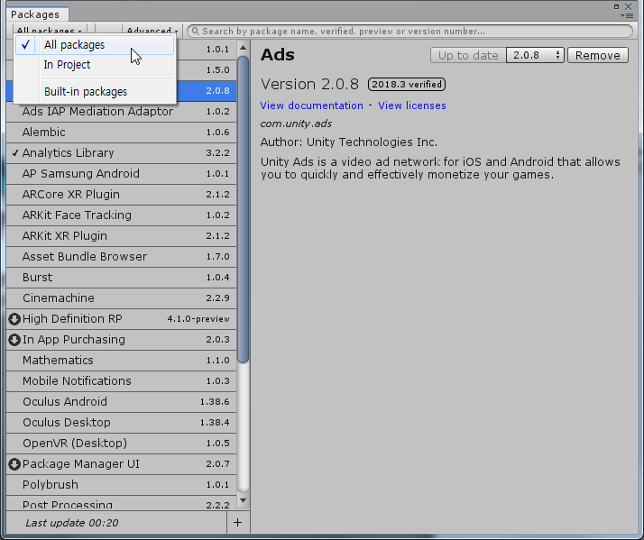The image size is (644, 540).
Task: Click the Up to date button
Action: pyautogui.click(x=468, y=55)
